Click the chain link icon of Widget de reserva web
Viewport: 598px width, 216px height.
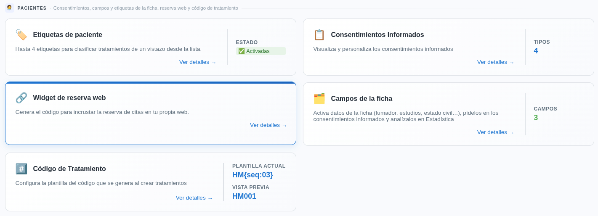tap(21, 98)
